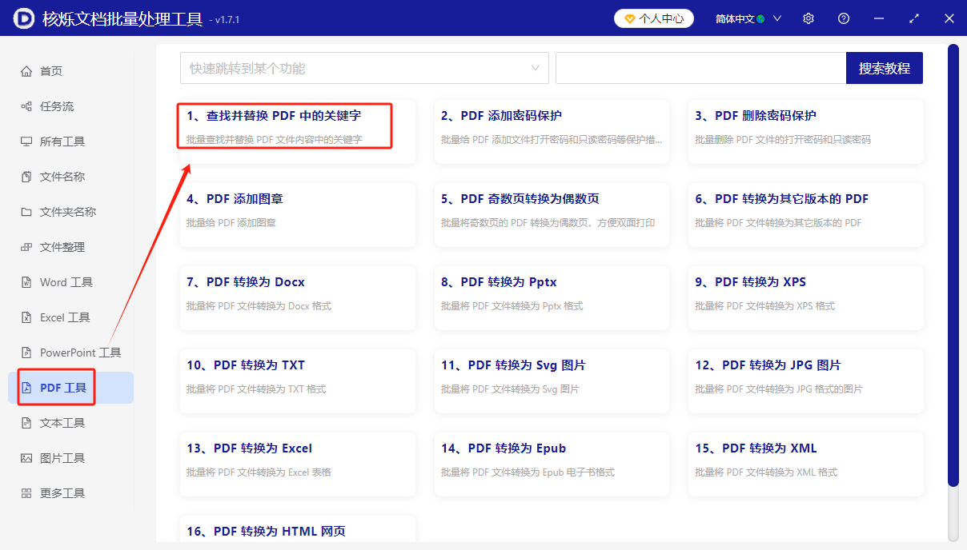Screen dimensions: 967x550
Task: Open the help icon beside settings
Action: point(843,18)
